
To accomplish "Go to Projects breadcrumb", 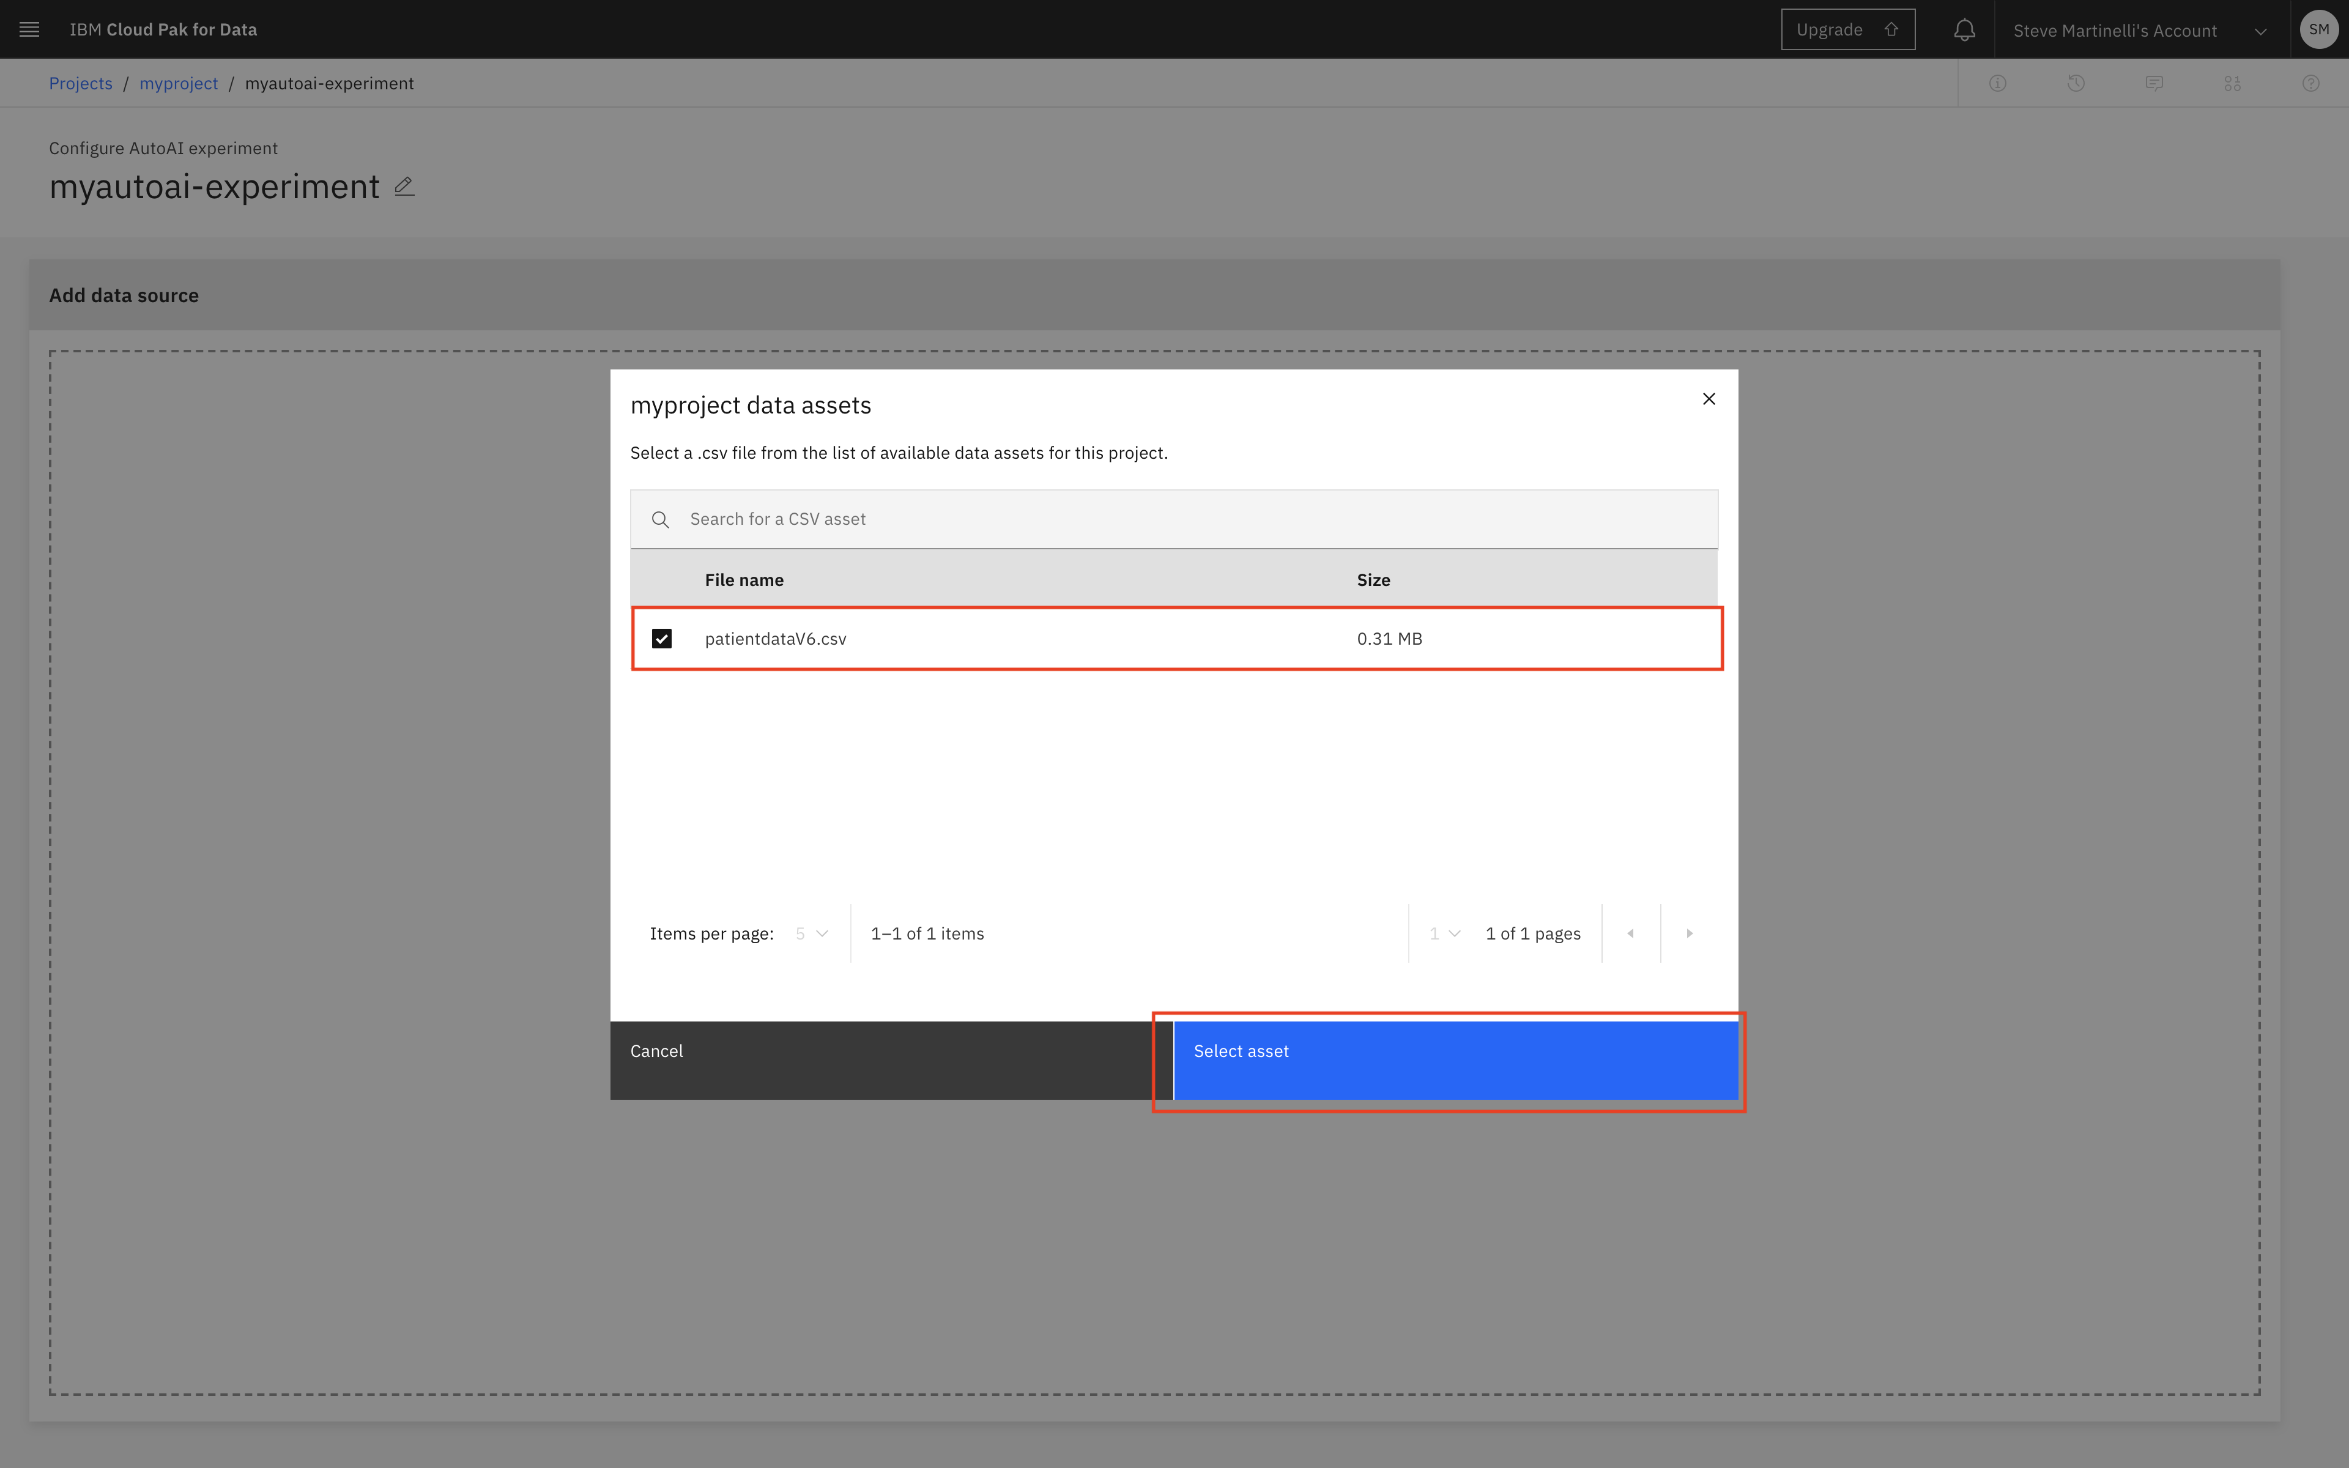I will tap(81, 84).
